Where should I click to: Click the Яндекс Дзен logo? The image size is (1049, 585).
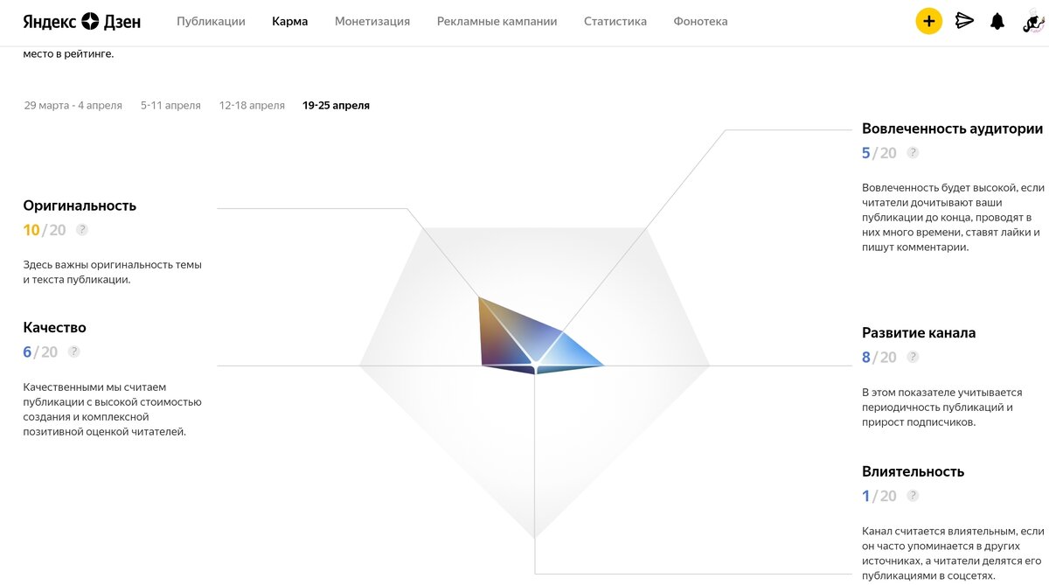coord(81,21)
